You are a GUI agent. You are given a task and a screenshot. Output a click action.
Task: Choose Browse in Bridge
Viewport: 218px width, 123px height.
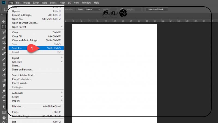pyautogui.click(x=36, y=15)
